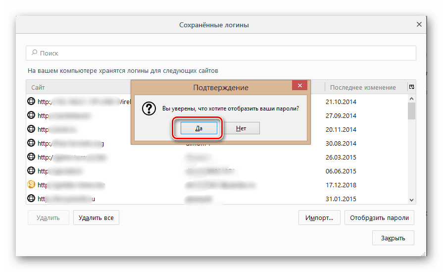443x272 pixels.
Task: Click the globe icon in 27.09.2014 row
Action: pyautogui.click(x=31, y=115)
